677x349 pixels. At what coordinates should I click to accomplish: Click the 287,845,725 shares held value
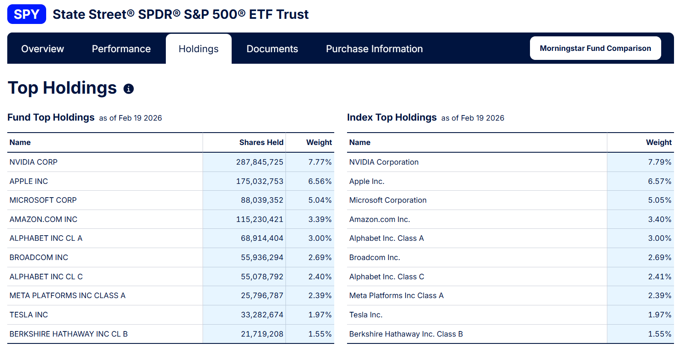click(259, 162)
